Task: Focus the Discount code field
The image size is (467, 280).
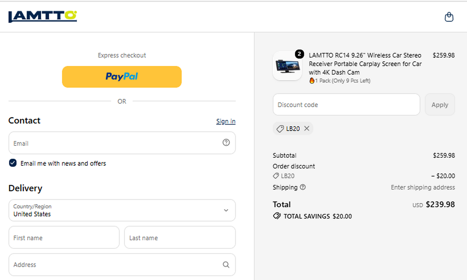Action: [x=346, y=104]
